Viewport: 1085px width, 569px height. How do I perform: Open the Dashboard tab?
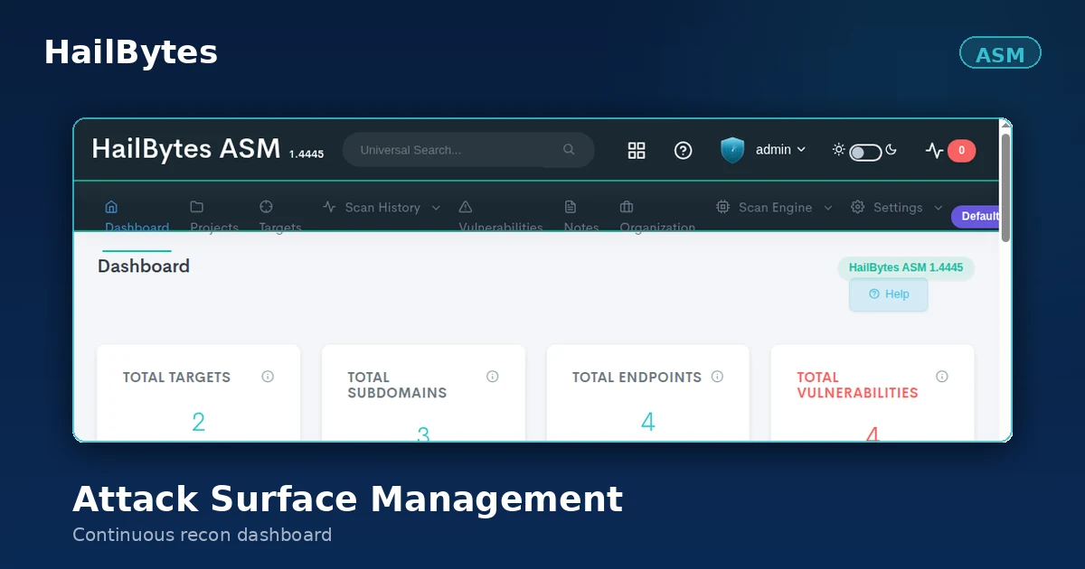tap(137, 216)
